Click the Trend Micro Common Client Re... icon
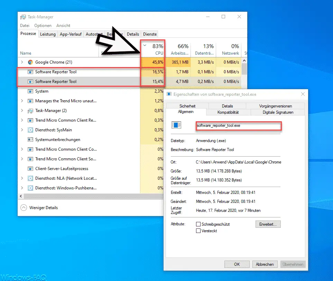 30,120
